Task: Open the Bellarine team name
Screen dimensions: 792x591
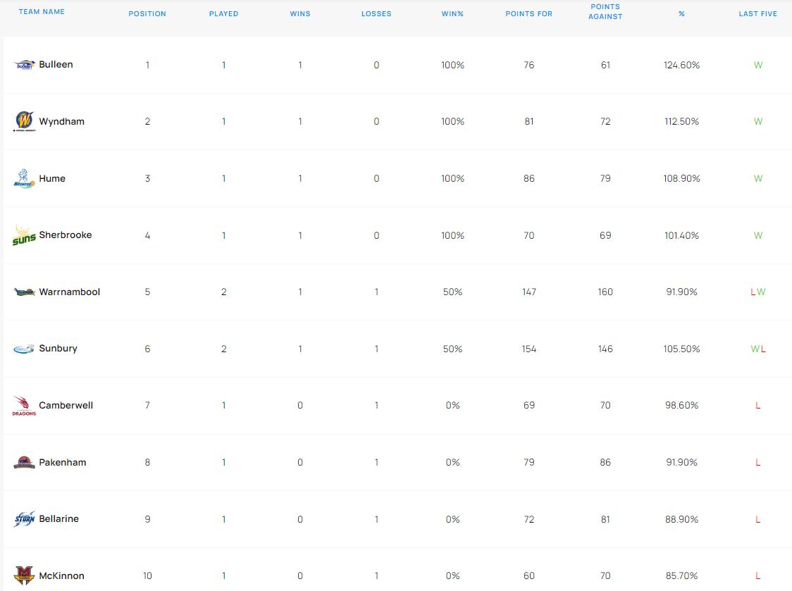Action: point(59,518)
